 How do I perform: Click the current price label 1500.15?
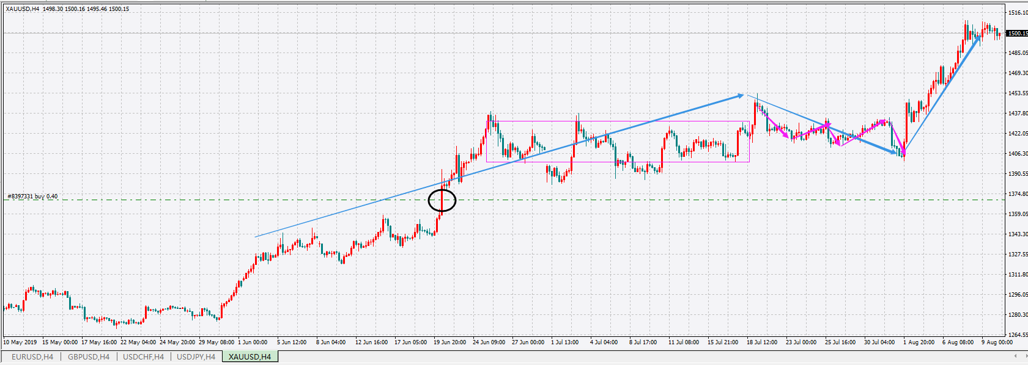(1017, 34)
